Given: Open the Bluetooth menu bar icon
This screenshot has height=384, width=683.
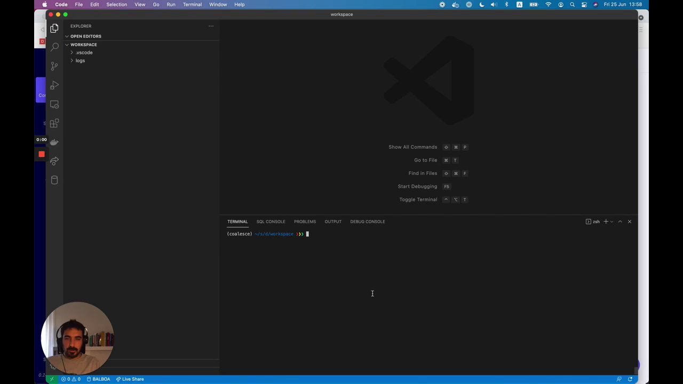Looking at the screenshot, I should [x=506, y=5].
